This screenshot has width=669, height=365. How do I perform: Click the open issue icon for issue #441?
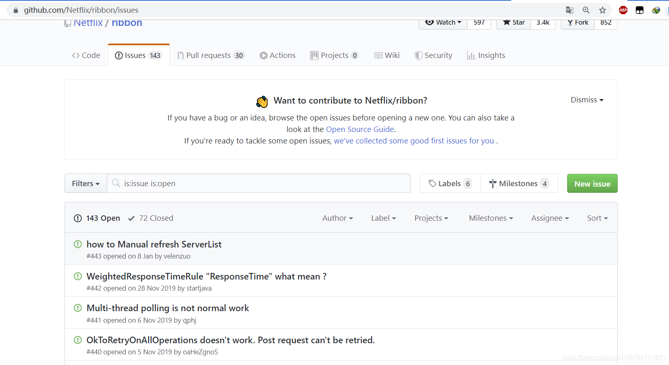[78, 308]
